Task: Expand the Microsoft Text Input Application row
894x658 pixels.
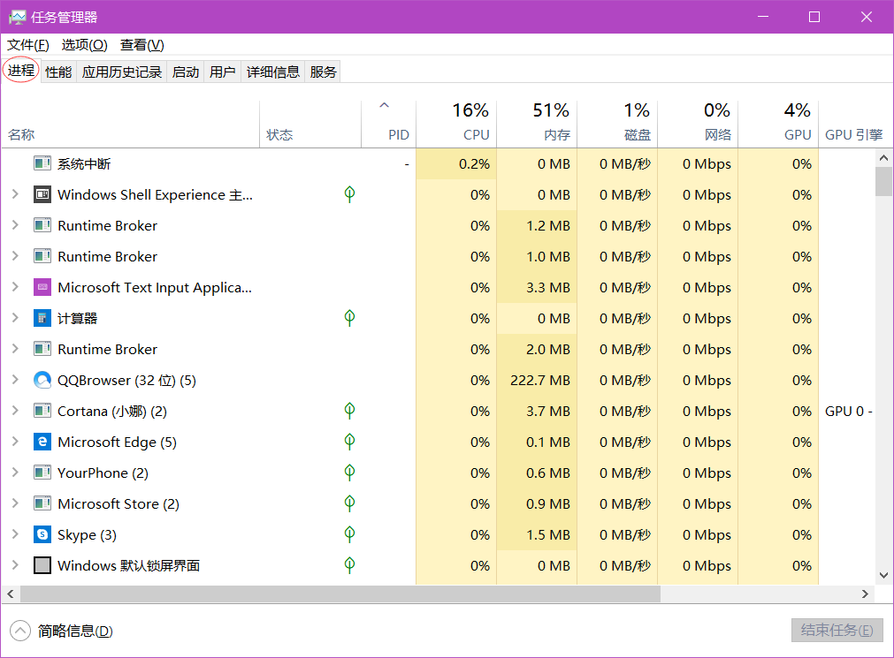Action: coord(15,287)
